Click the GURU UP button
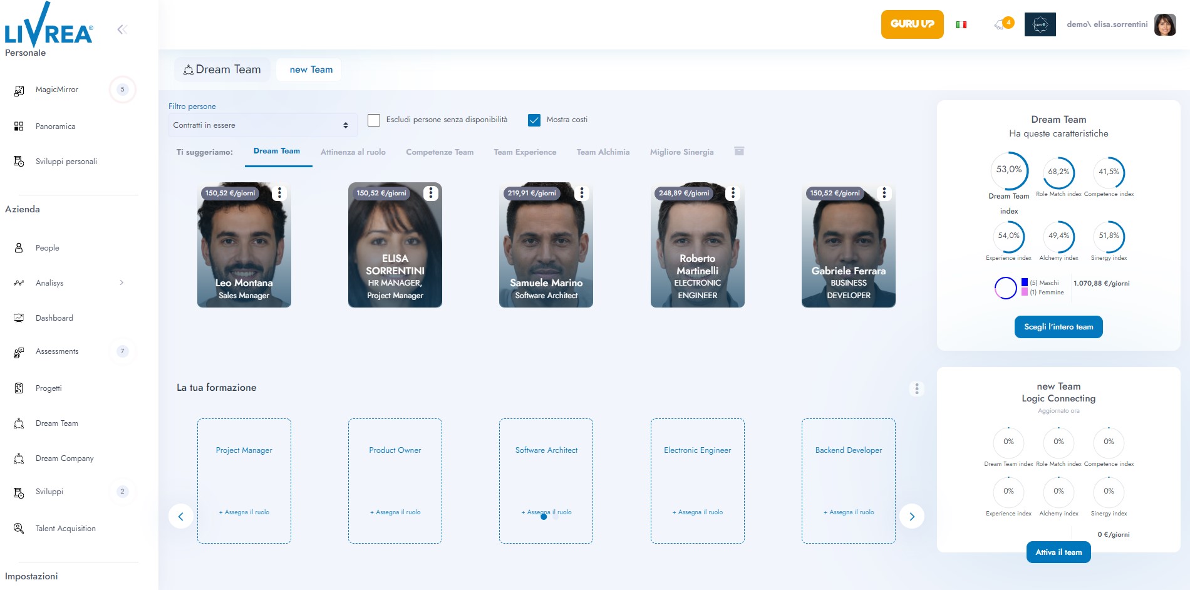This screenshot has height=590, width=1190. pos(912,24)
